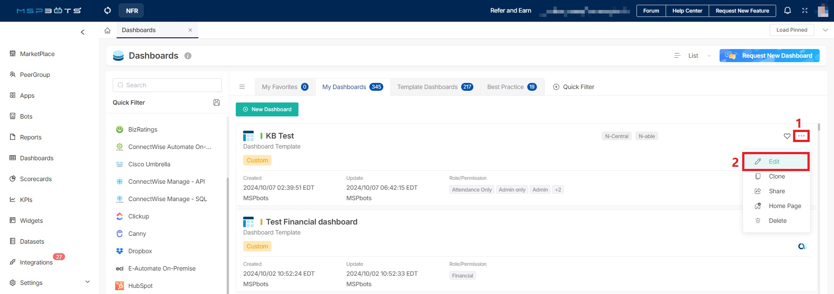This screenshot has height=294, width=834.
Task: Select Delete from the context menu
Action: 776,221
